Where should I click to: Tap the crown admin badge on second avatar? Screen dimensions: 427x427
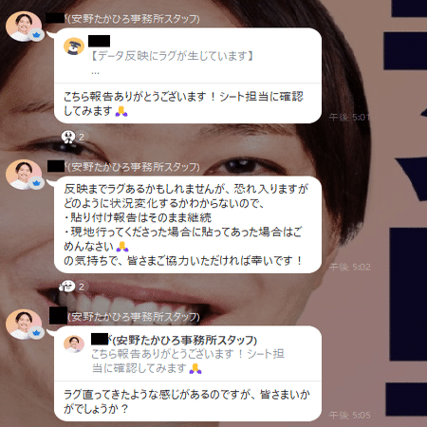36,183
